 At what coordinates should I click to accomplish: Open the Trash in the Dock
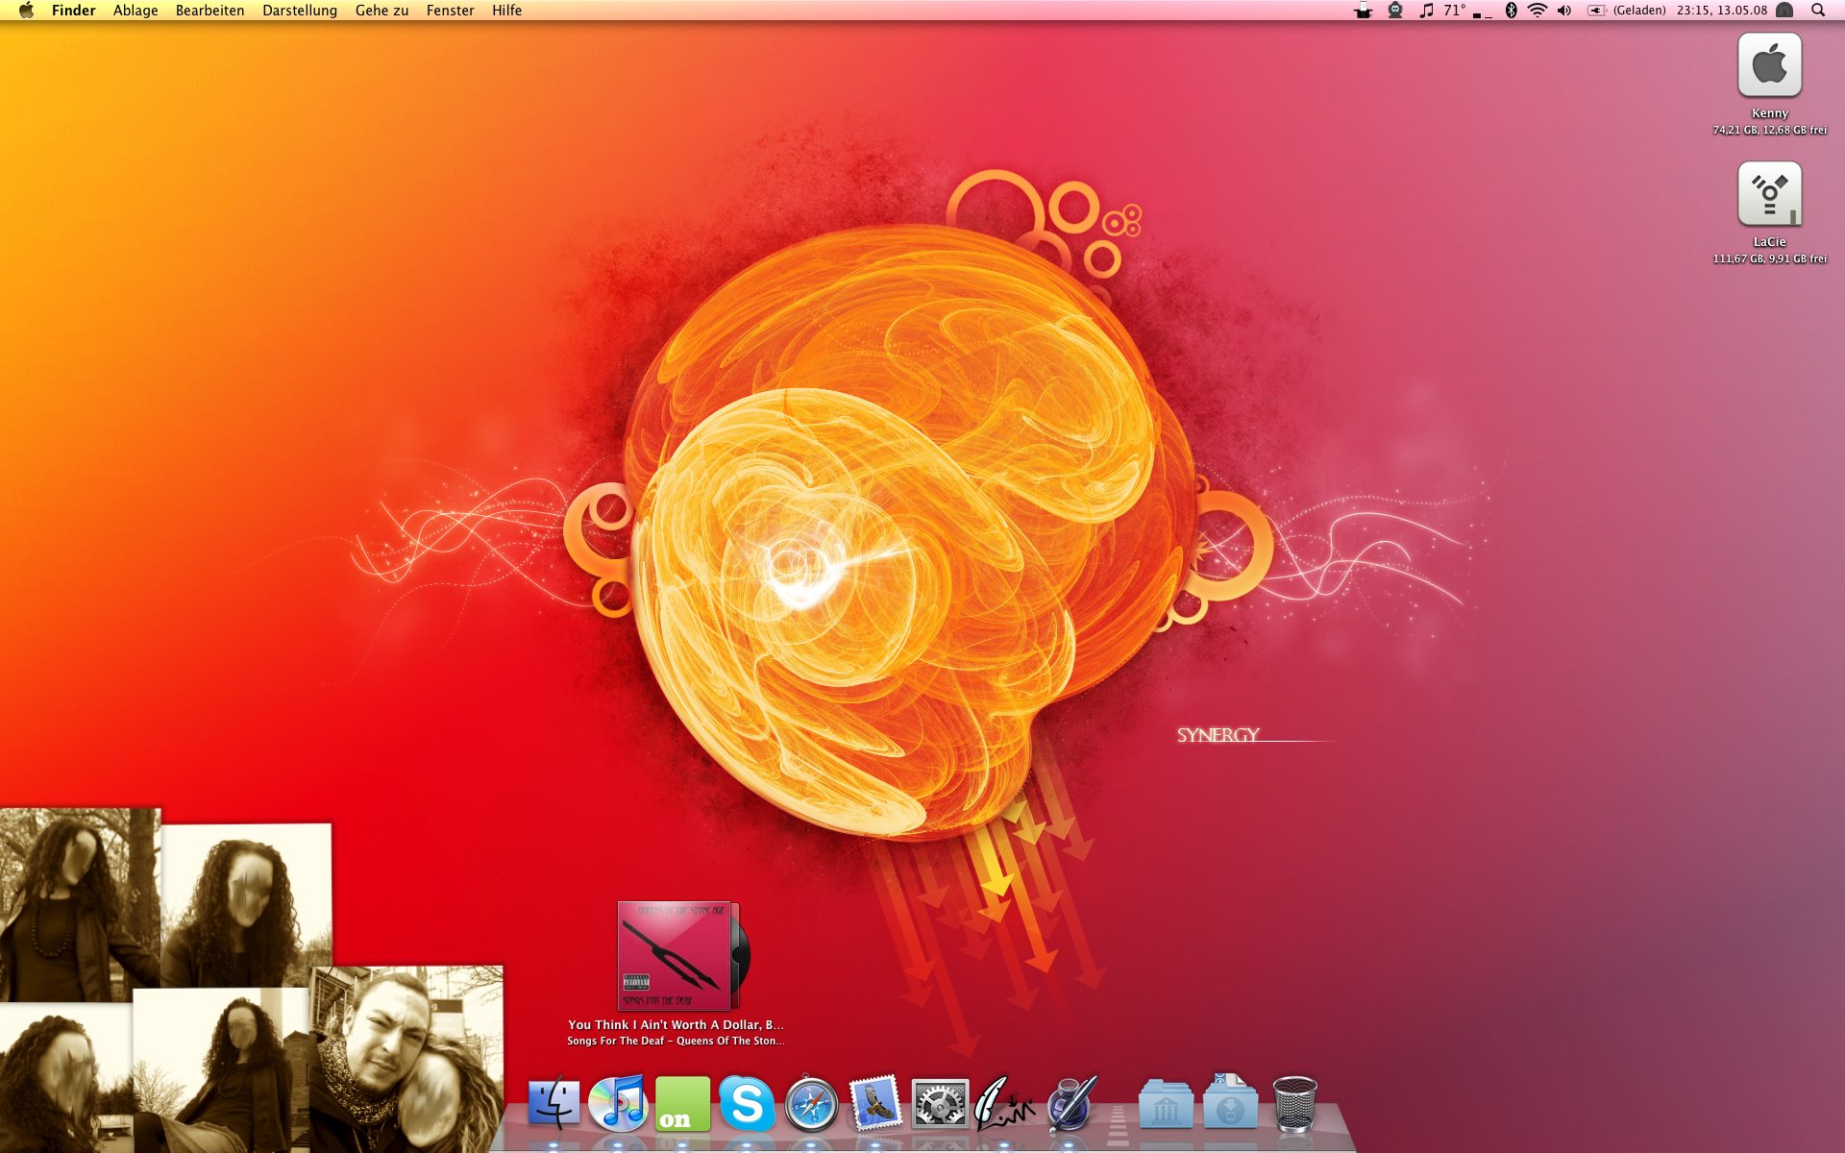pos(1294,1103)
